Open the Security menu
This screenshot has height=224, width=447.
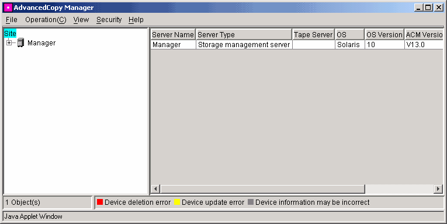[109, 20]
